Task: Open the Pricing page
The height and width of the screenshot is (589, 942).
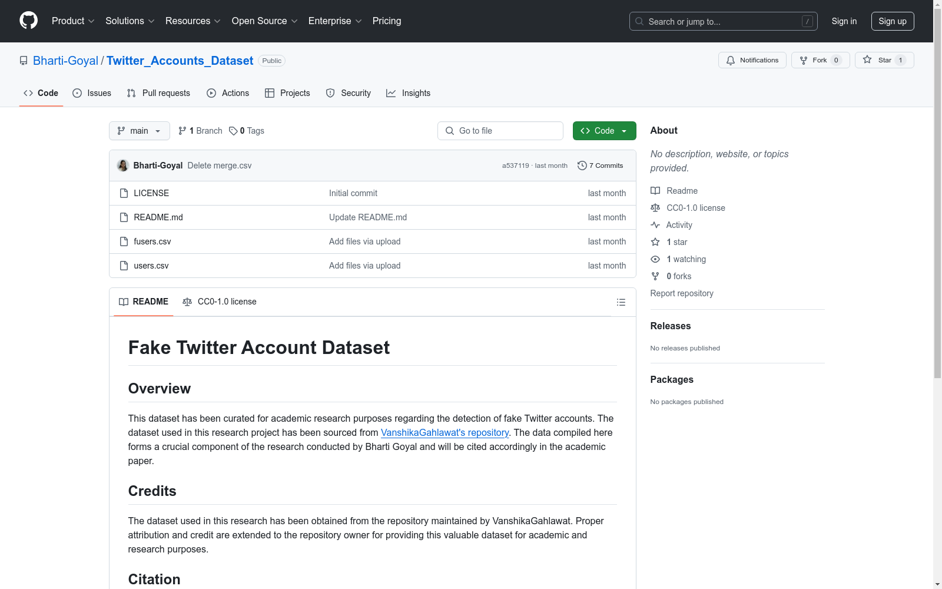Action: pyautogui.click(x=387, y=21)
